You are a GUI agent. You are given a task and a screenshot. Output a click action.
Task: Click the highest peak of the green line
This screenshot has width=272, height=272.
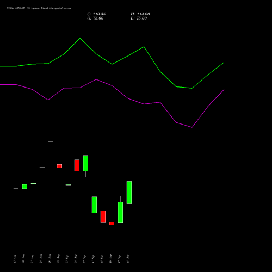tap(80, 38)
